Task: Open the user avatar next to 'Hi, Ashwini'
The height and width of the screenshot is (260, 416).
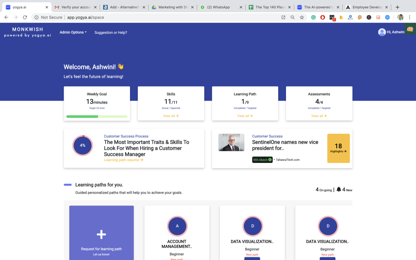Action: [382, 32]
